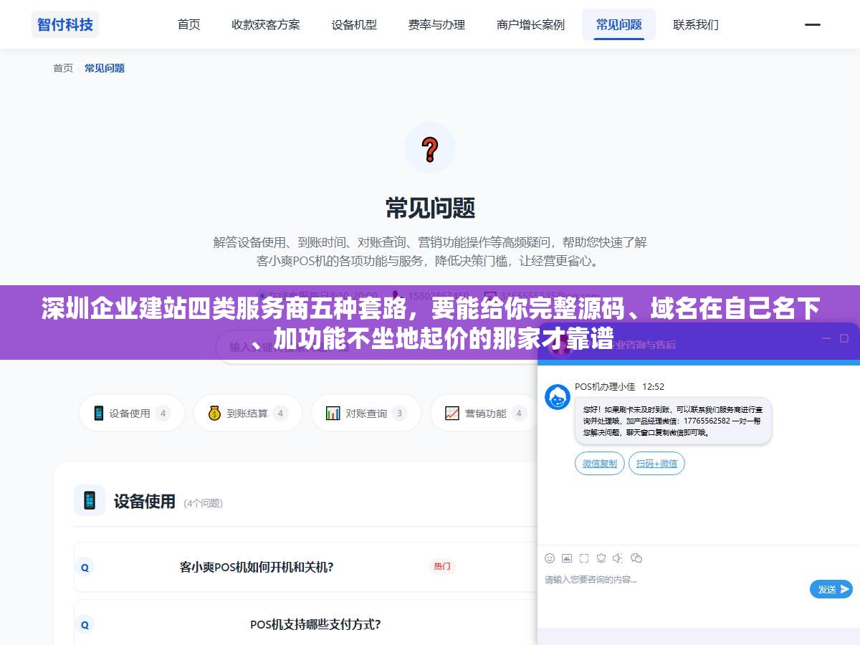Click the chat message bubble text
This screenshot has height=645, width=860.
(x=672, y=421)
